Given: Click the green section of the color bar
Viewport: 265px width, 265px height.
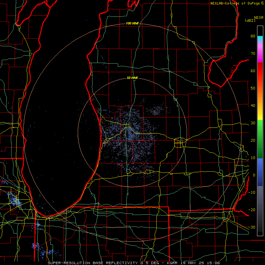Looking at the screenshot, I should pyautogui.click(x=260, y=139).
